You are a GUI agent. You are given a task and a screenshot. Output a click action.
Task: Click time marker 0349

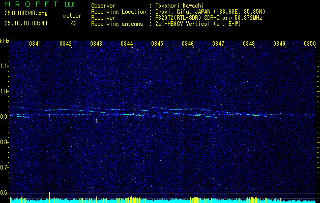tap(279, 44)
